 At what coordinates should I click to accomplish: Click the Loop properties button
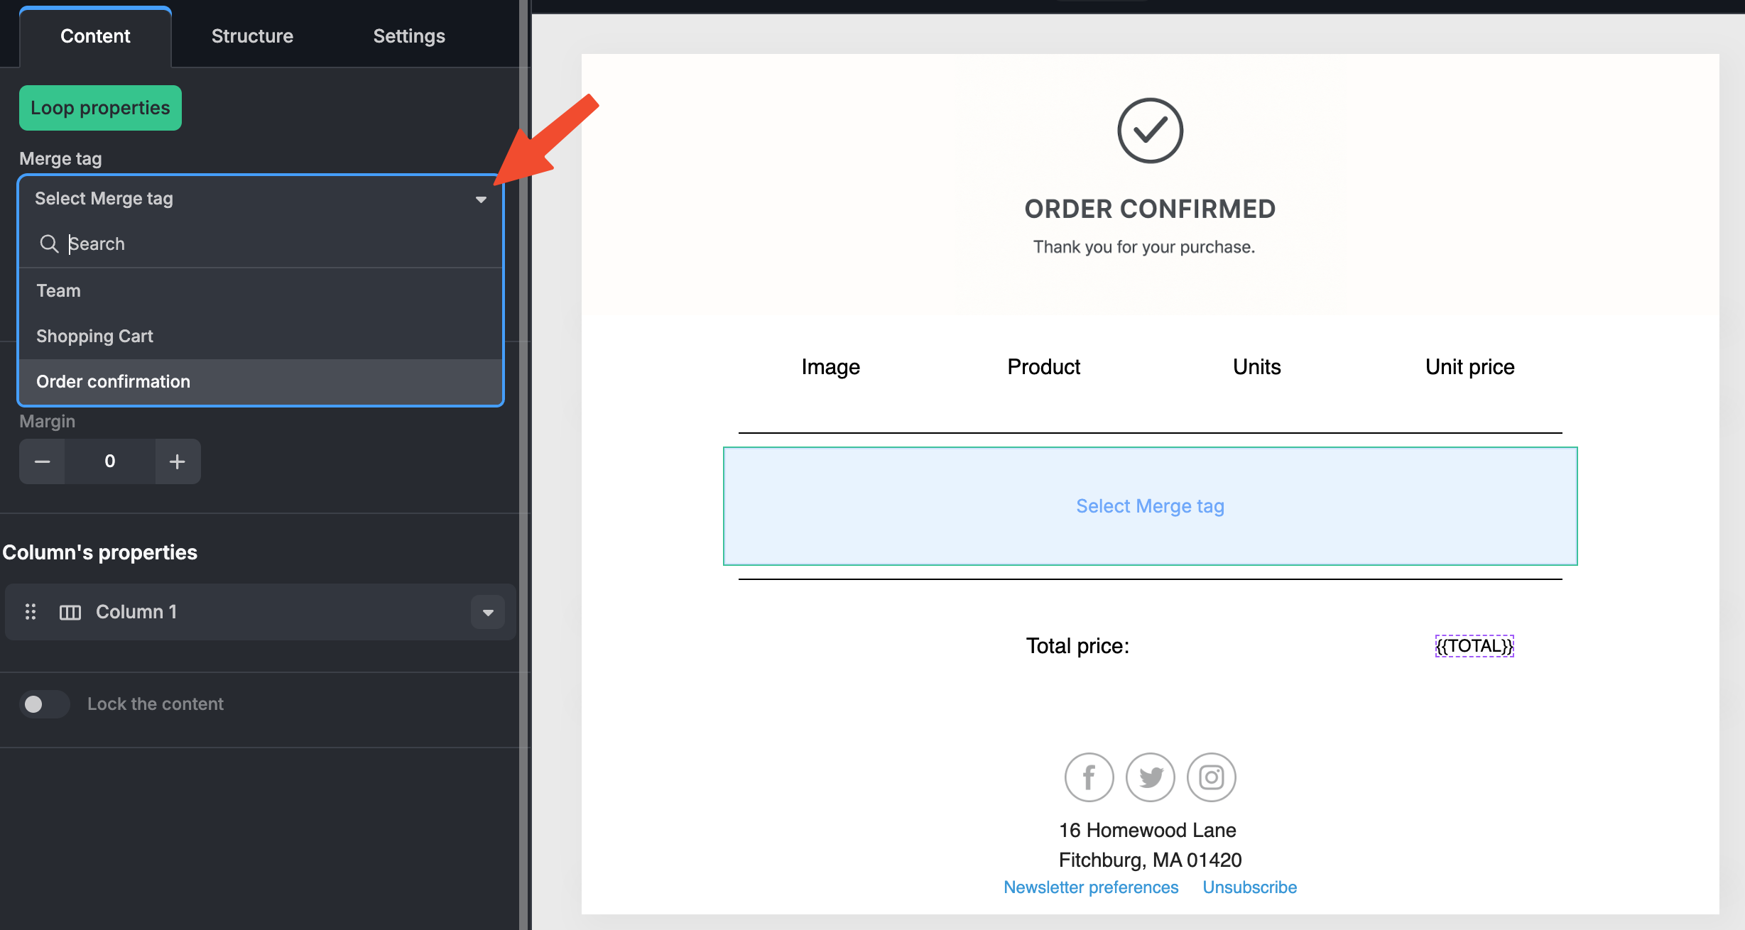[x=100, y=108]
